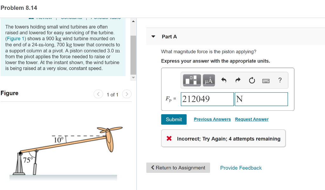Image resolution: width=325 pixels, height=190 pixels.
Task: Click Return to Assignment
Action: pyautogui.click(x=178, y=167)
